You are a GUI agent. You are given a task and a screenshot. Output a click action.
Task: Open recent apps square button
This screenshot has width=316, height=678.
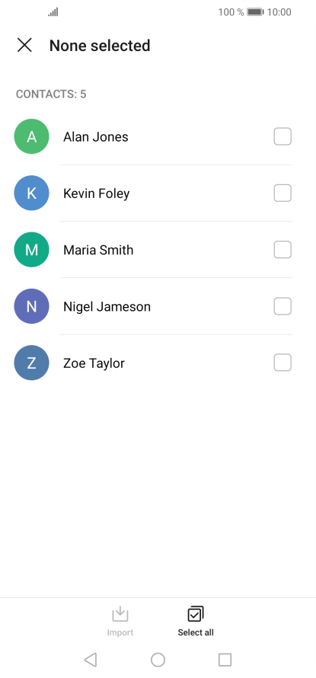[225, 660]
